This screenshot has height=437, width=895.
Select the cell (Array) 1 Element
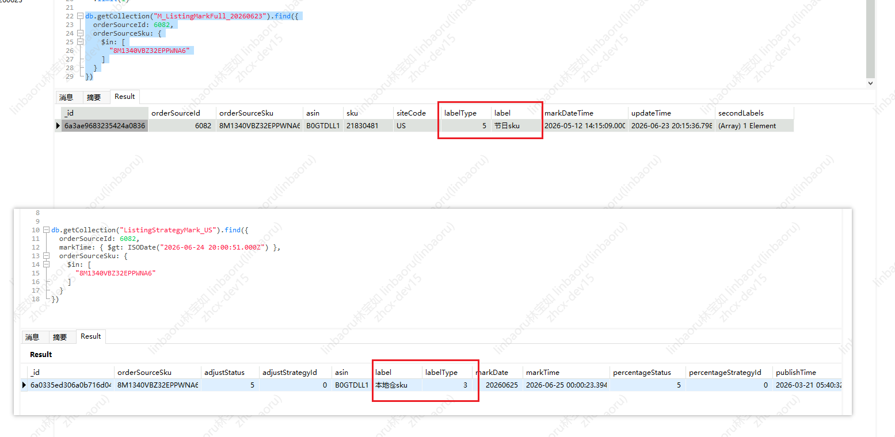(x=755, y=126)
